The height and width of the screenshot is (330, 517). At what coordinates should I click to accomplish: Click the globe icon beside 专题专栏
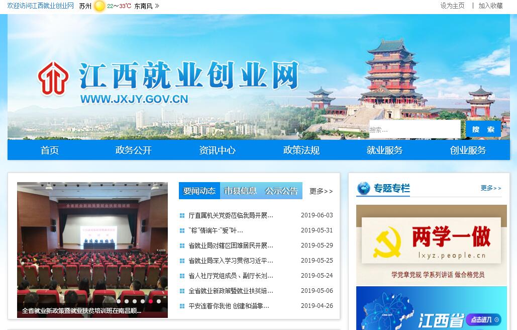point(363,189)
